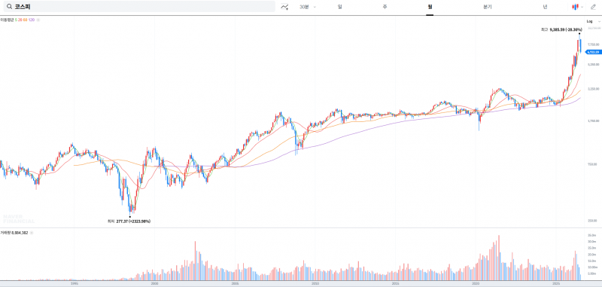The image size is (602, 287).
Task: Switch to the 주 weekly tab
Action: pos(385,7)
